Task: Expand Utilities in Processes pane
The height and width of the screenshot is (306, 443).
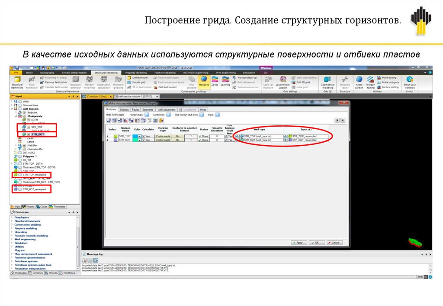Action: [12, 247]
